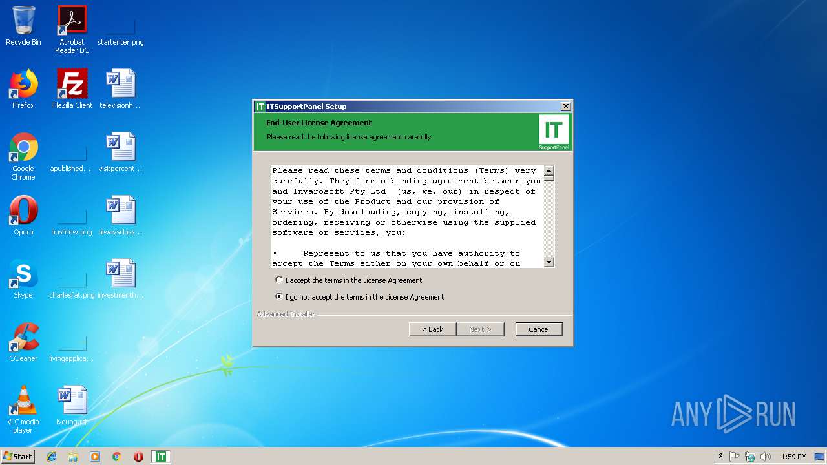Open Windows Explorer folder in taskbar
Viewport: 827px width, 465px height.
pyautogui.click(x=73, y=457)
